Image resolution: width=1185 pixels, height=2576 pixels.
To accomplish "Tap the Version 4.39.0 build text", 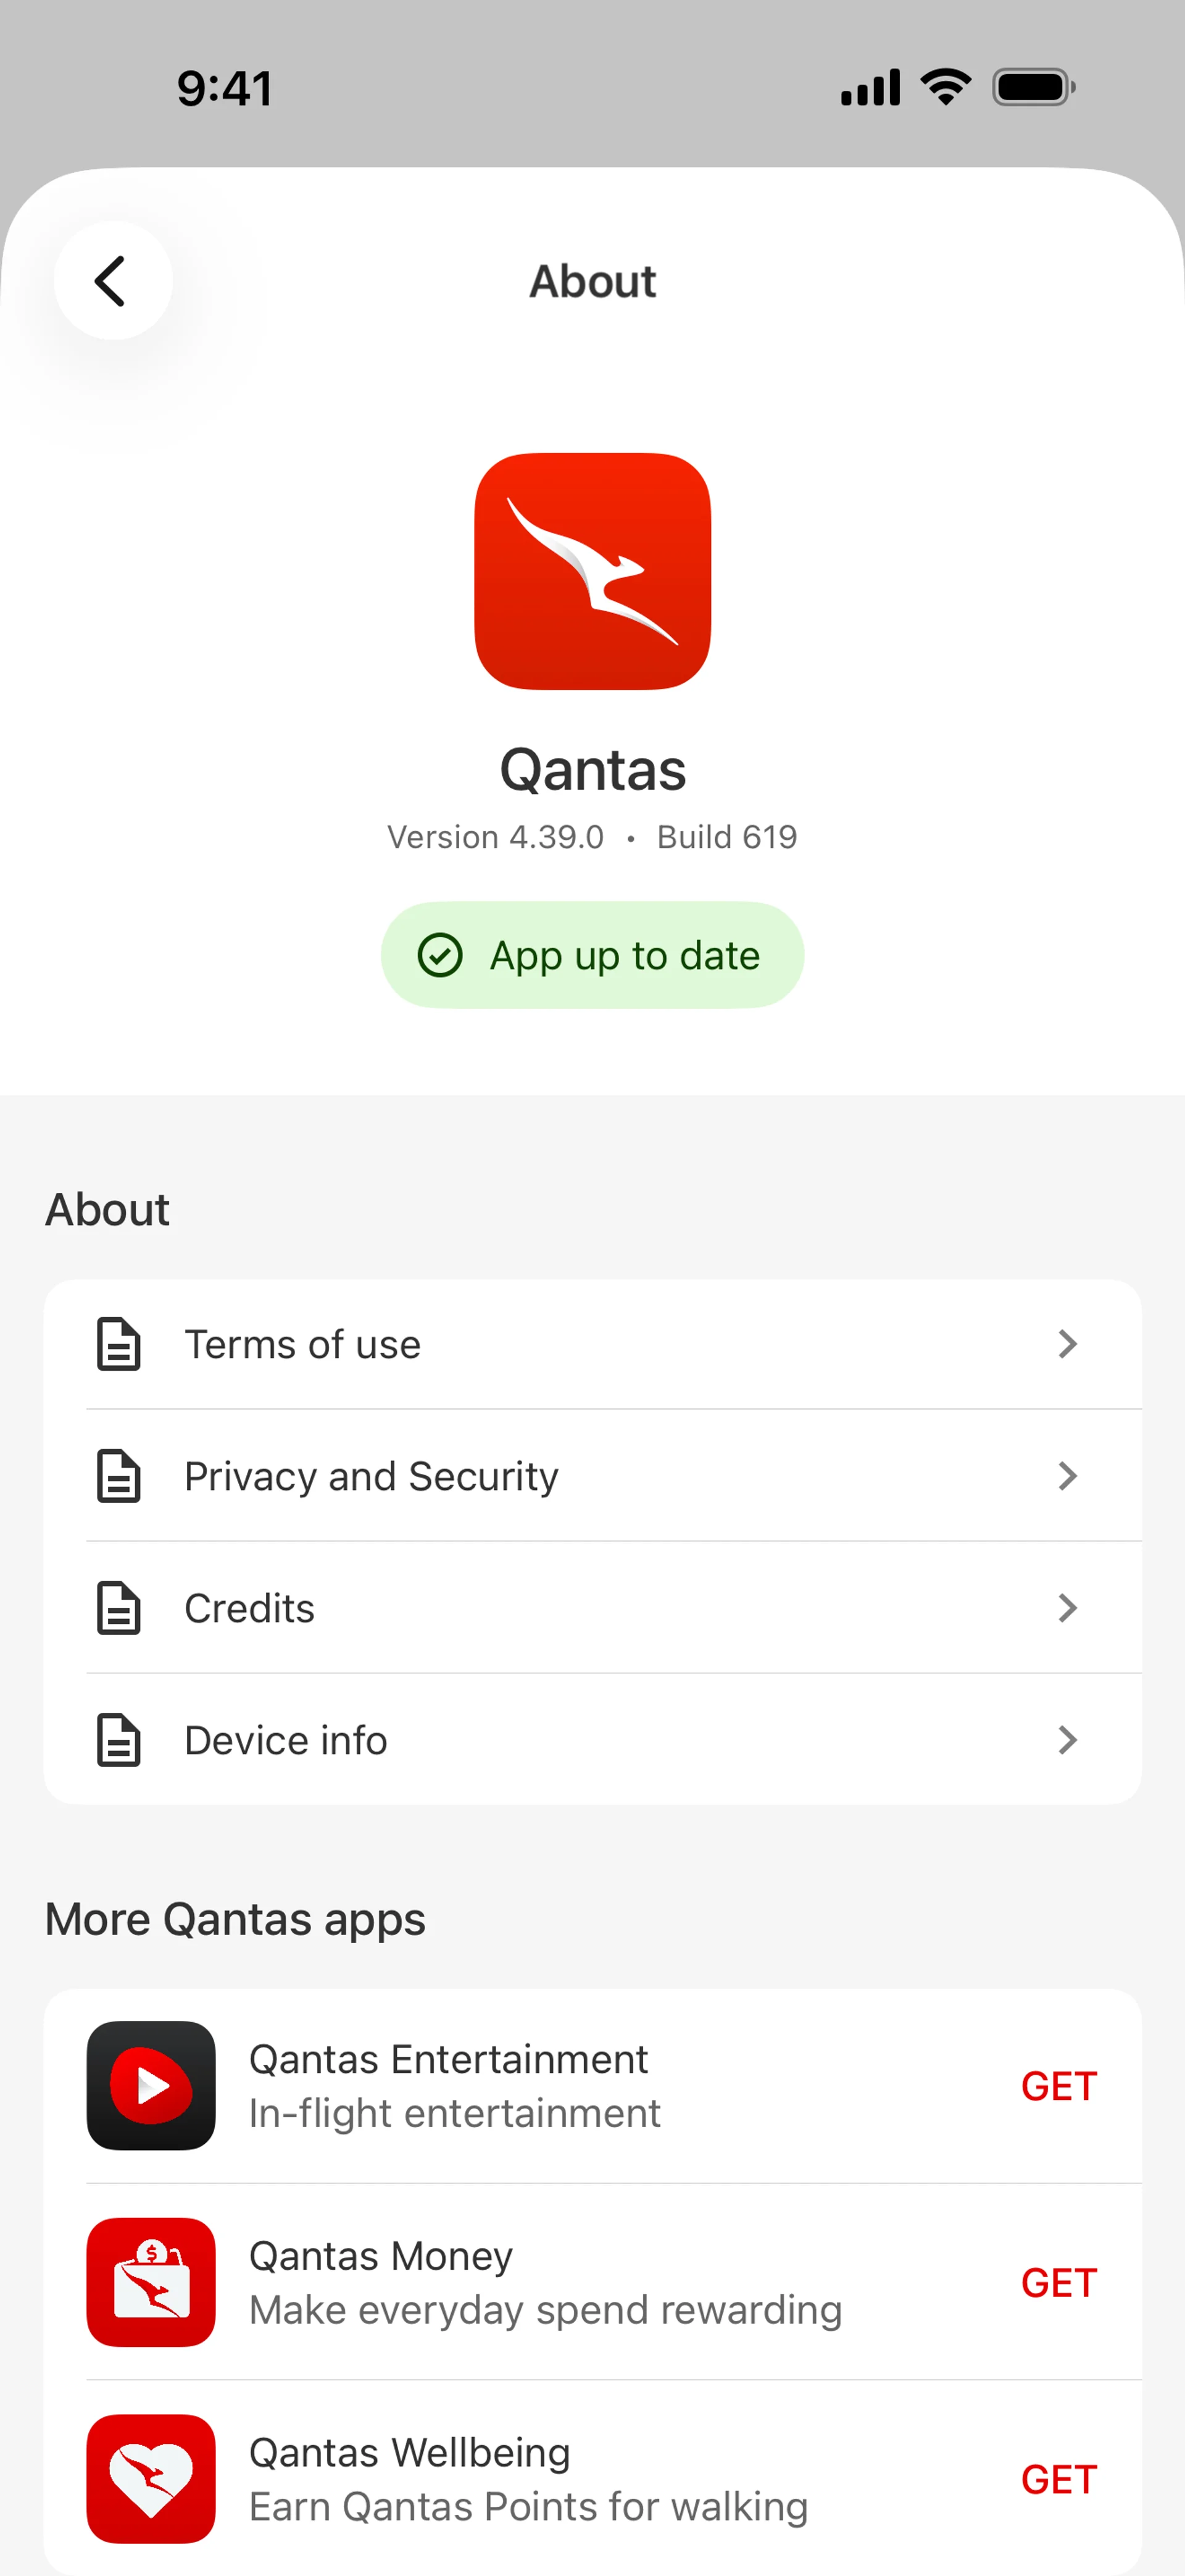I will (x=592, y=837).
